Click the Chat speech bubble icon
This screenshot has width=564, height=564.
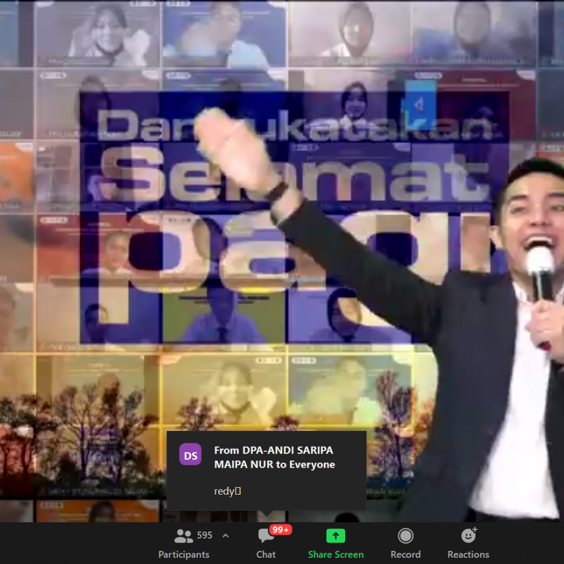(x=265, y=536)
